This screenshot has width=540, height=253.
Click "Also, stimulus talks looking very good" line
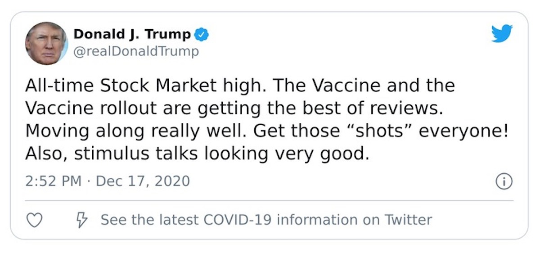pyautogui.click(x=197, y=154)
